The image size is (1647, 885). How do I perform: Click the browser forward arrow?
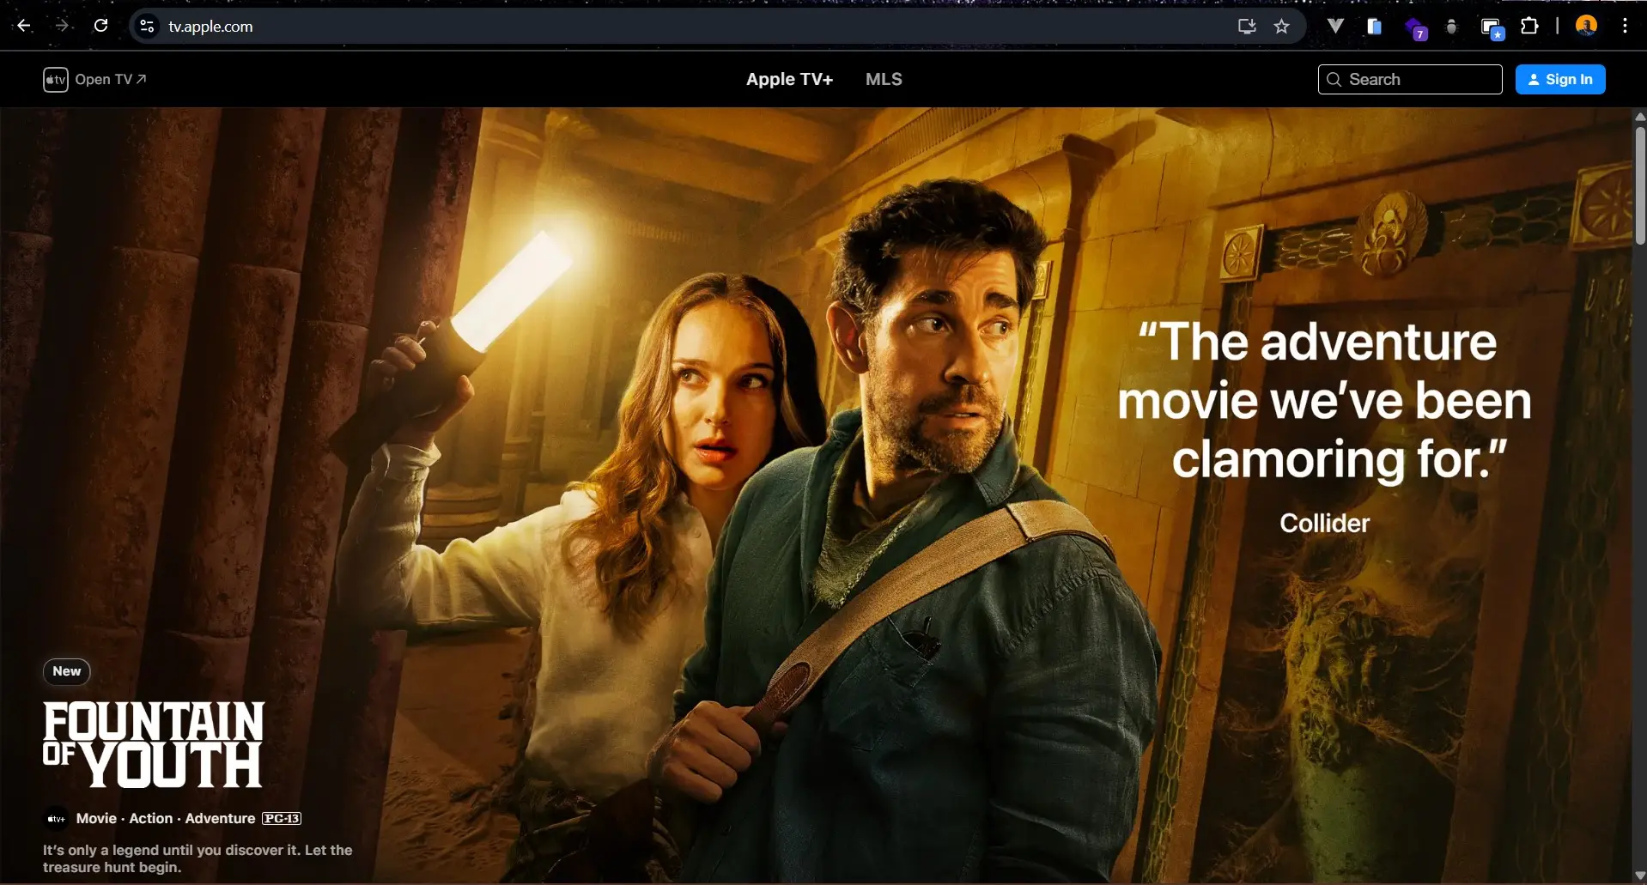[62, 26]
